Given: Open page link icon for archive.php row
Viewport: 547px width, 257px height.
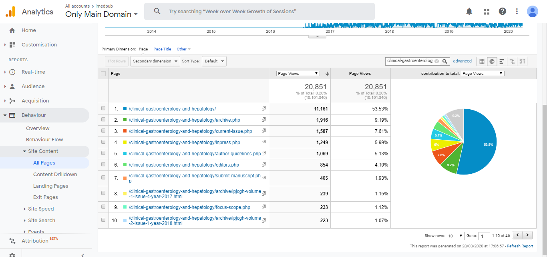Looking at the screenshot, I should pyautogui.click(x=264, y=120).
